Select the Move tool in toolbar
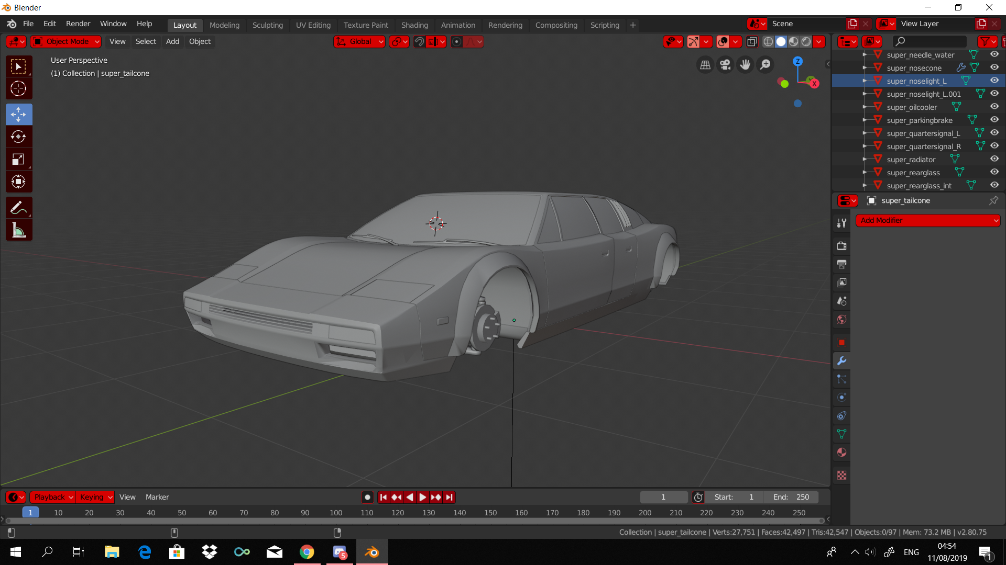The image size is (1006, 565). [x=18, y=114]
